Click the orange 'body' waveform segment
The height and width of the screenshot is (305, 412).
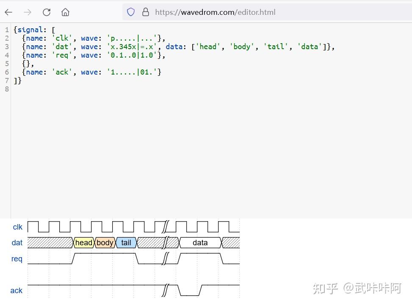pos(105,243)
